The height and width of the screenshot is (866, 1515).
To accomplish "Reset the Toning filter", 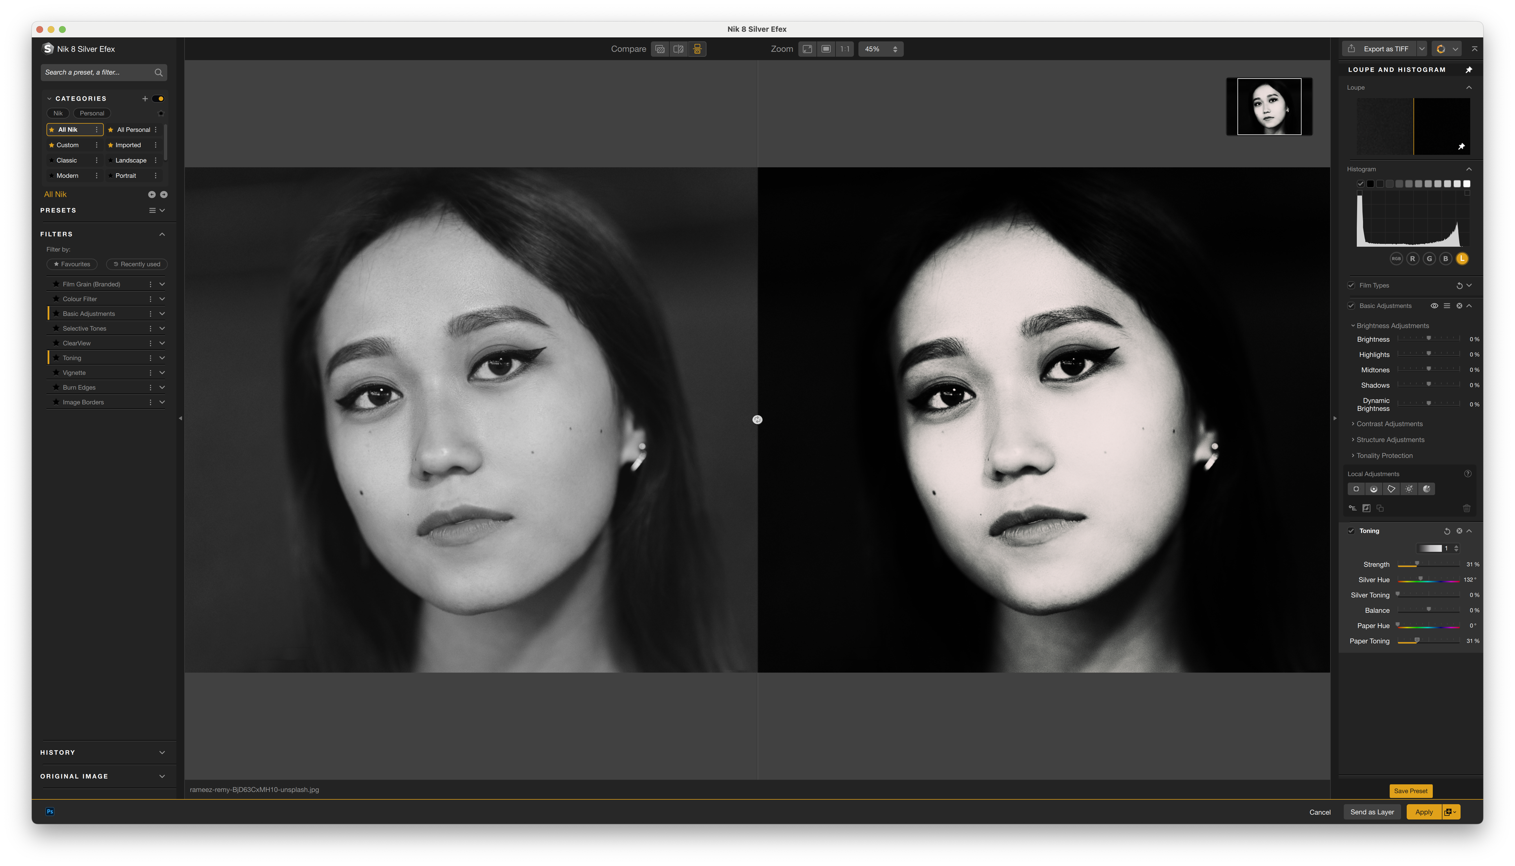I will [1447, 531].
